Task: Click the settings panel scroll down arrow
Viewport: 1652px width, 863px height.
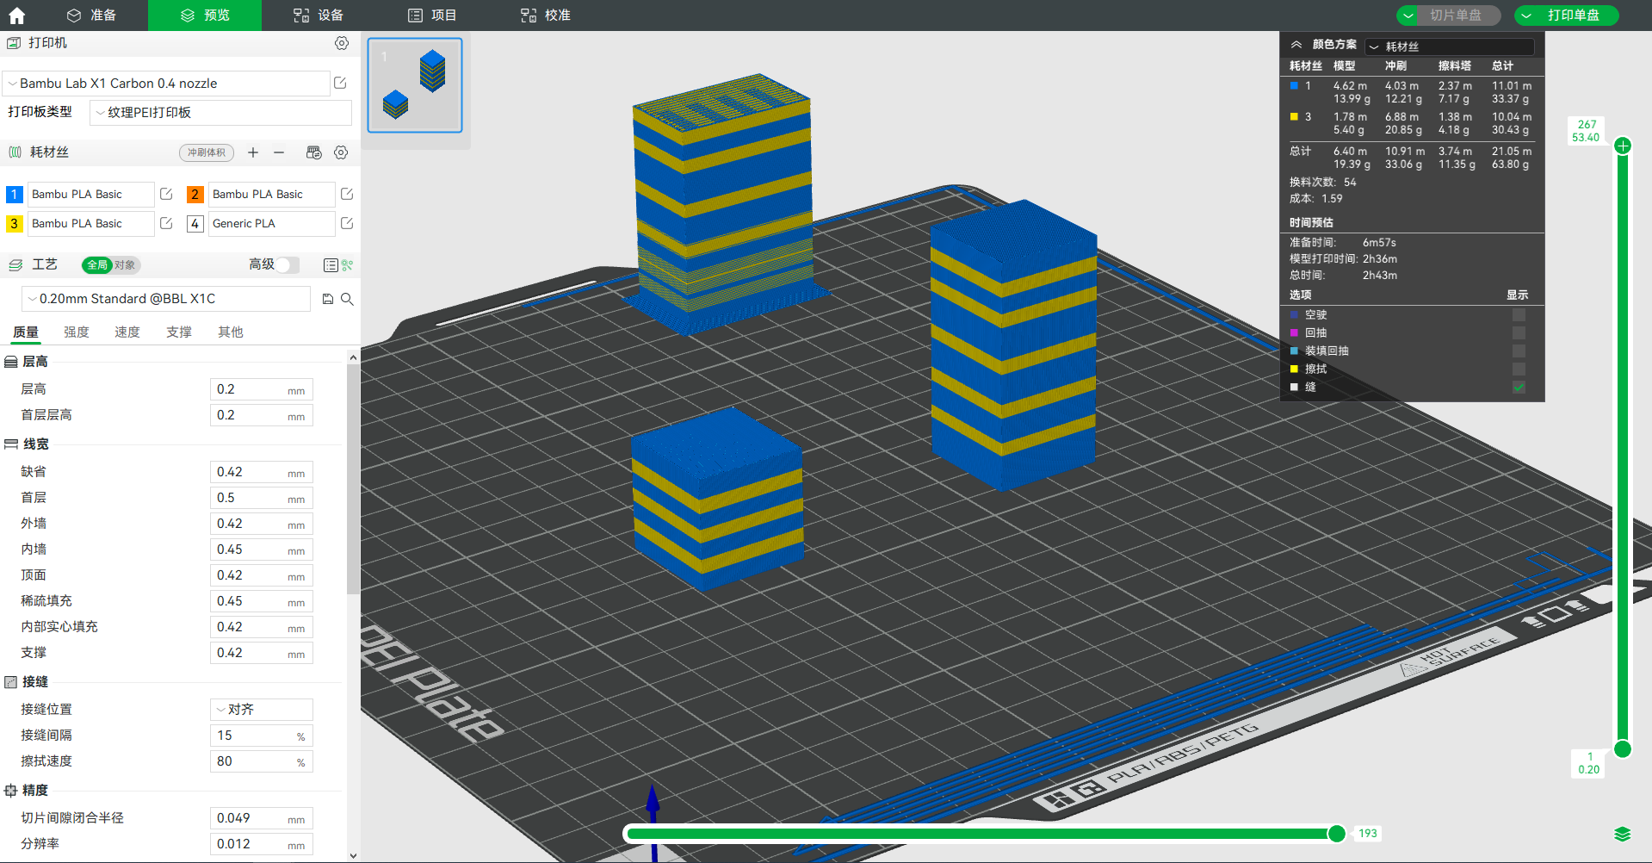Action: point(353,855)
